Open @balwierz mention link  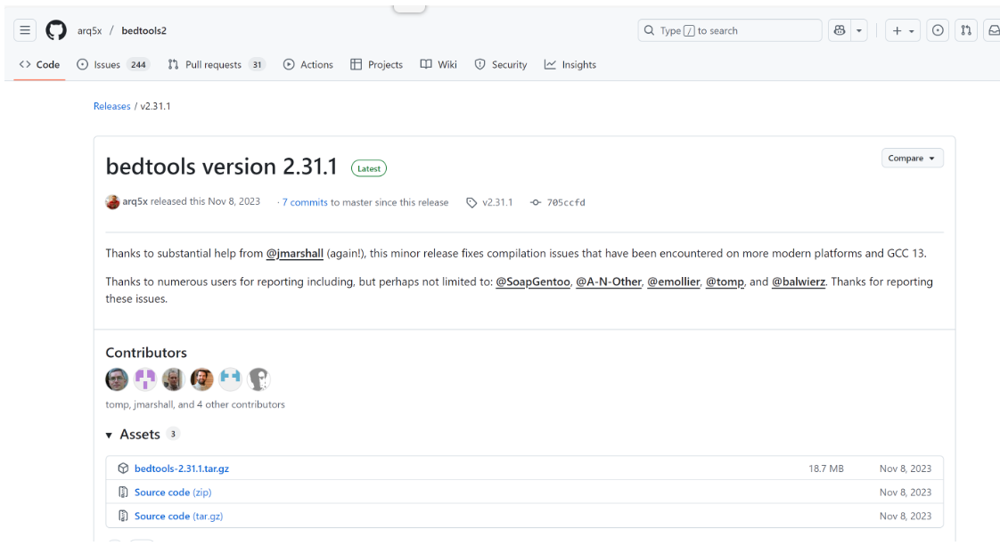799,281
